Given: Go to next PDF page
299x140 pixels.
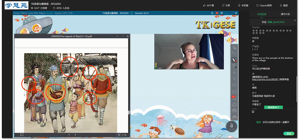Looking at the screenshot, I should [x=75, y=135].
